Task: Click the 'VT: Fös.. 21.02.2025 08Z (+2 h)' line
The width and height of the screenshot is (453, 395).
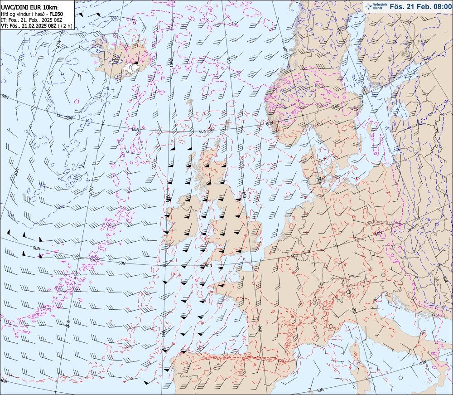Action: pos(37,25)
